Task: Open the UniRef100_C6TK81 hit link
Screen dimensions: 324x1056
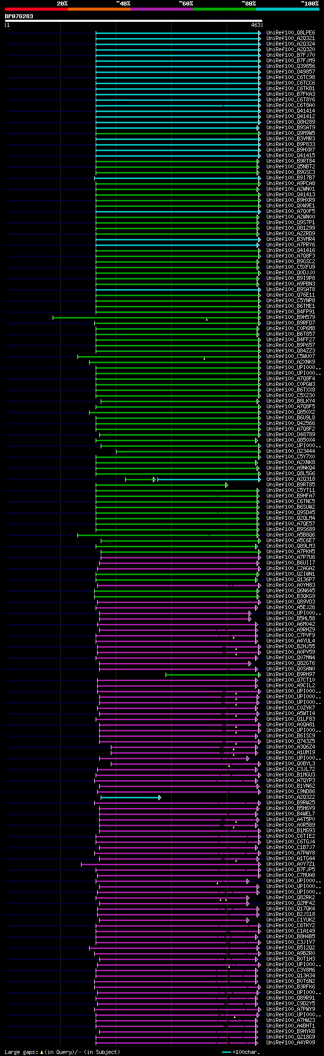Action: 291,89
